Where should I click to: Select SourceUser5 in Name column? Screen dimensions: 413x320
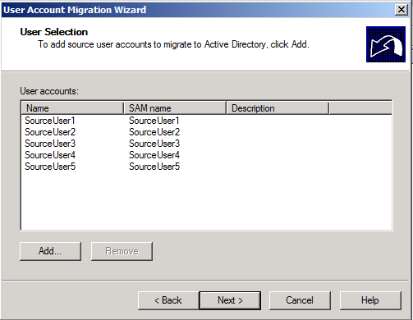pyautogui.click(x=50, y=167)
